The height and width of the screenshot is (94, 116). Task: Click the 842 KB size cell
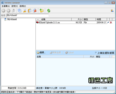click(79, 23)
